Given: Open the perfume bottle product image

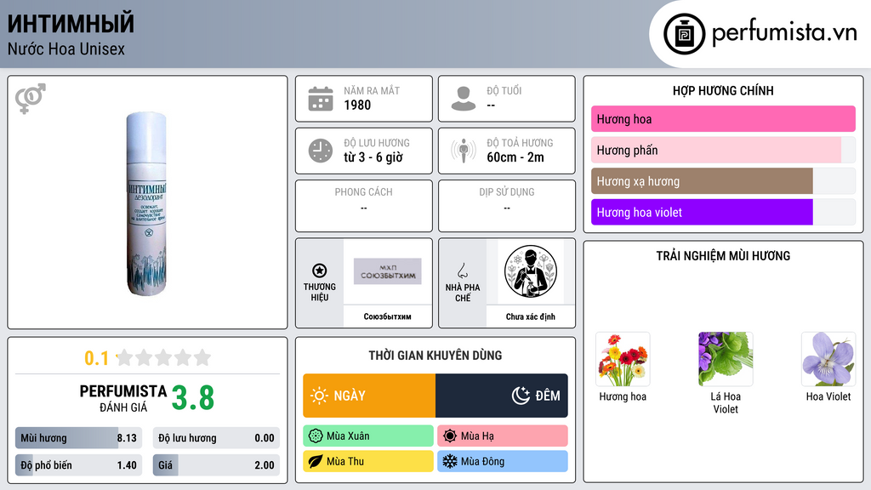Looking at the screenshot, I should point(146,203).
